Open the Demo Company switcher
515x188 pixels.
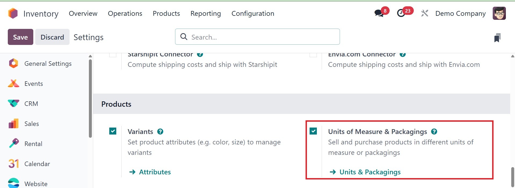click(460, 14)
